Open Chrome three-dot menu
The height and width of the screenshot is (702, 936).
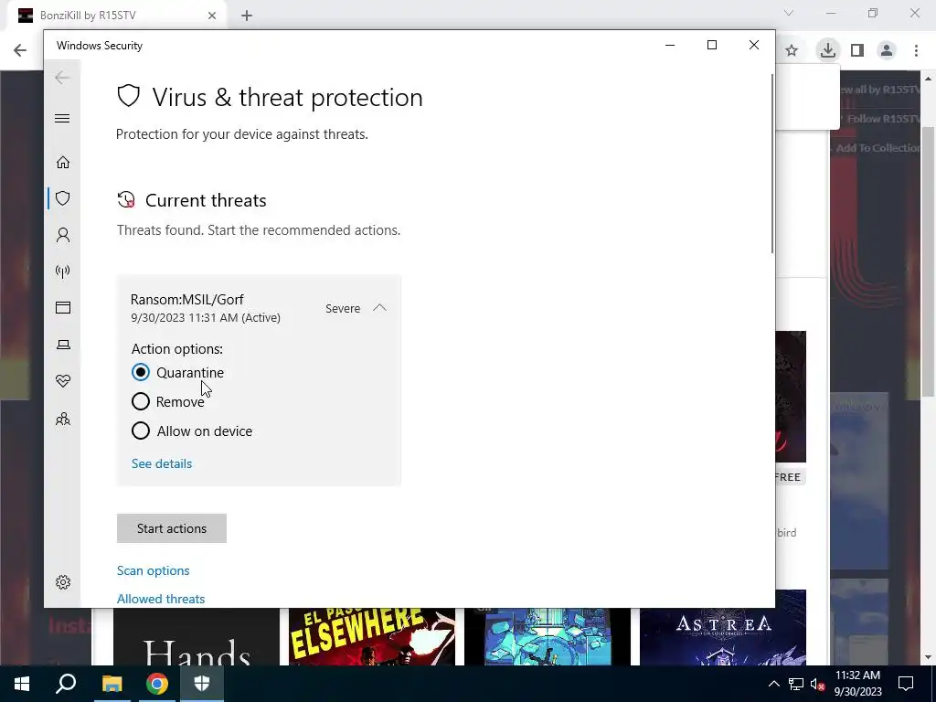tap(916, 51)
